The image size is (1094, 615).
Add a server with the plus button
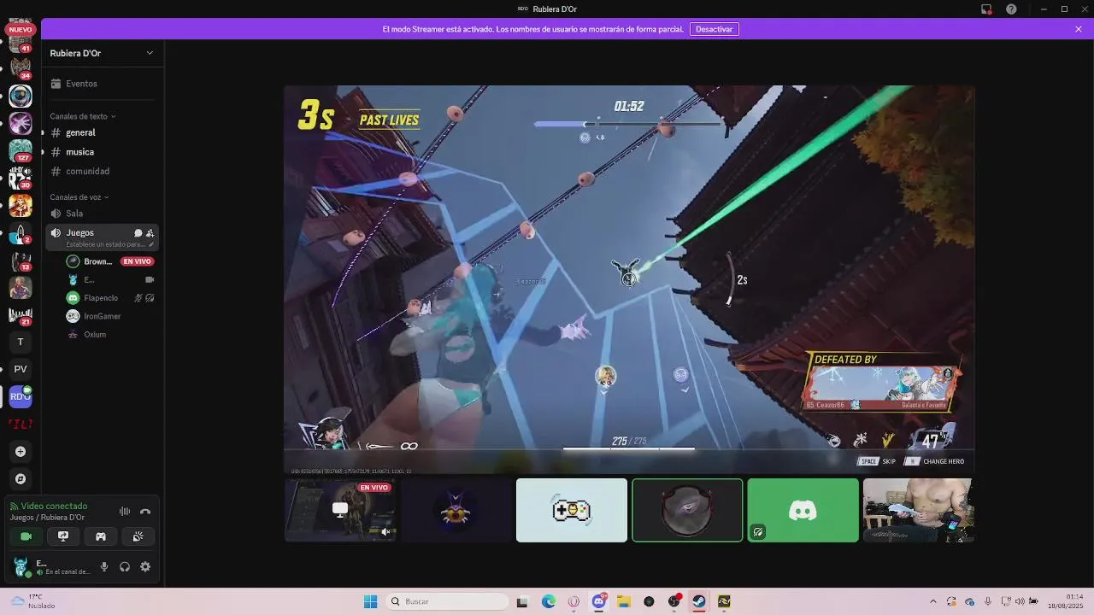21,451
